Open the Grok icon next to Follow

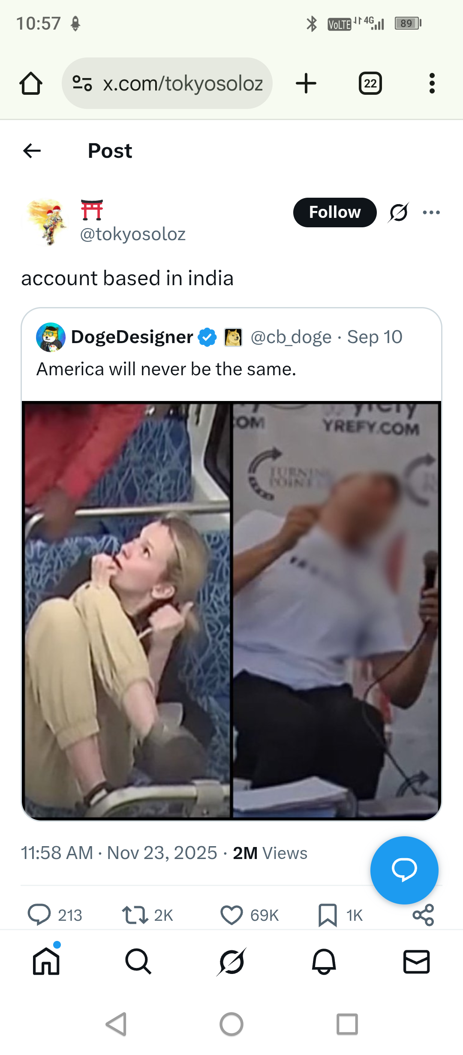398,212
